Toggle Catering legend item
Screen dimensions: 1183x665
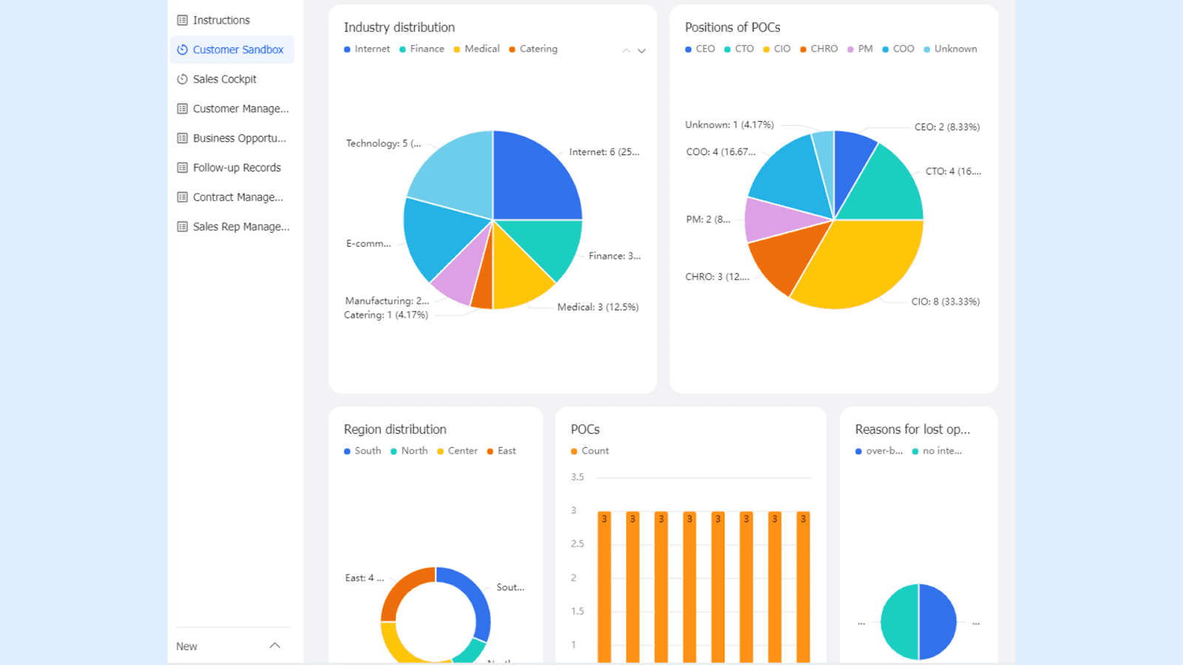pyautogui.click(x=533, y=49)
